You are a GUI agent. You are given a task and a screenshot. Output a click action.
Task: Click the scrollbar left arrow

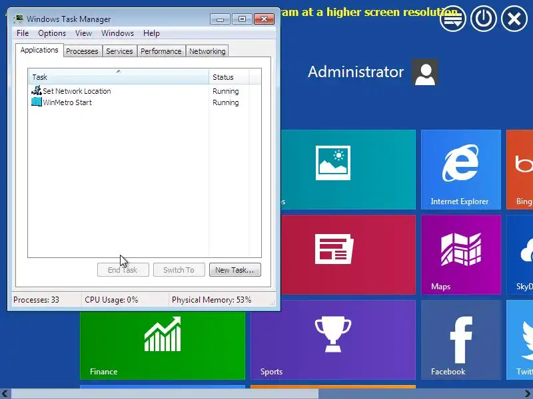5,394
